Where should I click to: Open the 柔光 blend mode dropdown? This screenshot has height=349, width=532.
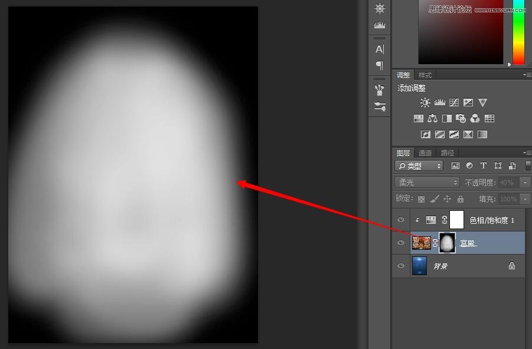(x=427, y=182)
